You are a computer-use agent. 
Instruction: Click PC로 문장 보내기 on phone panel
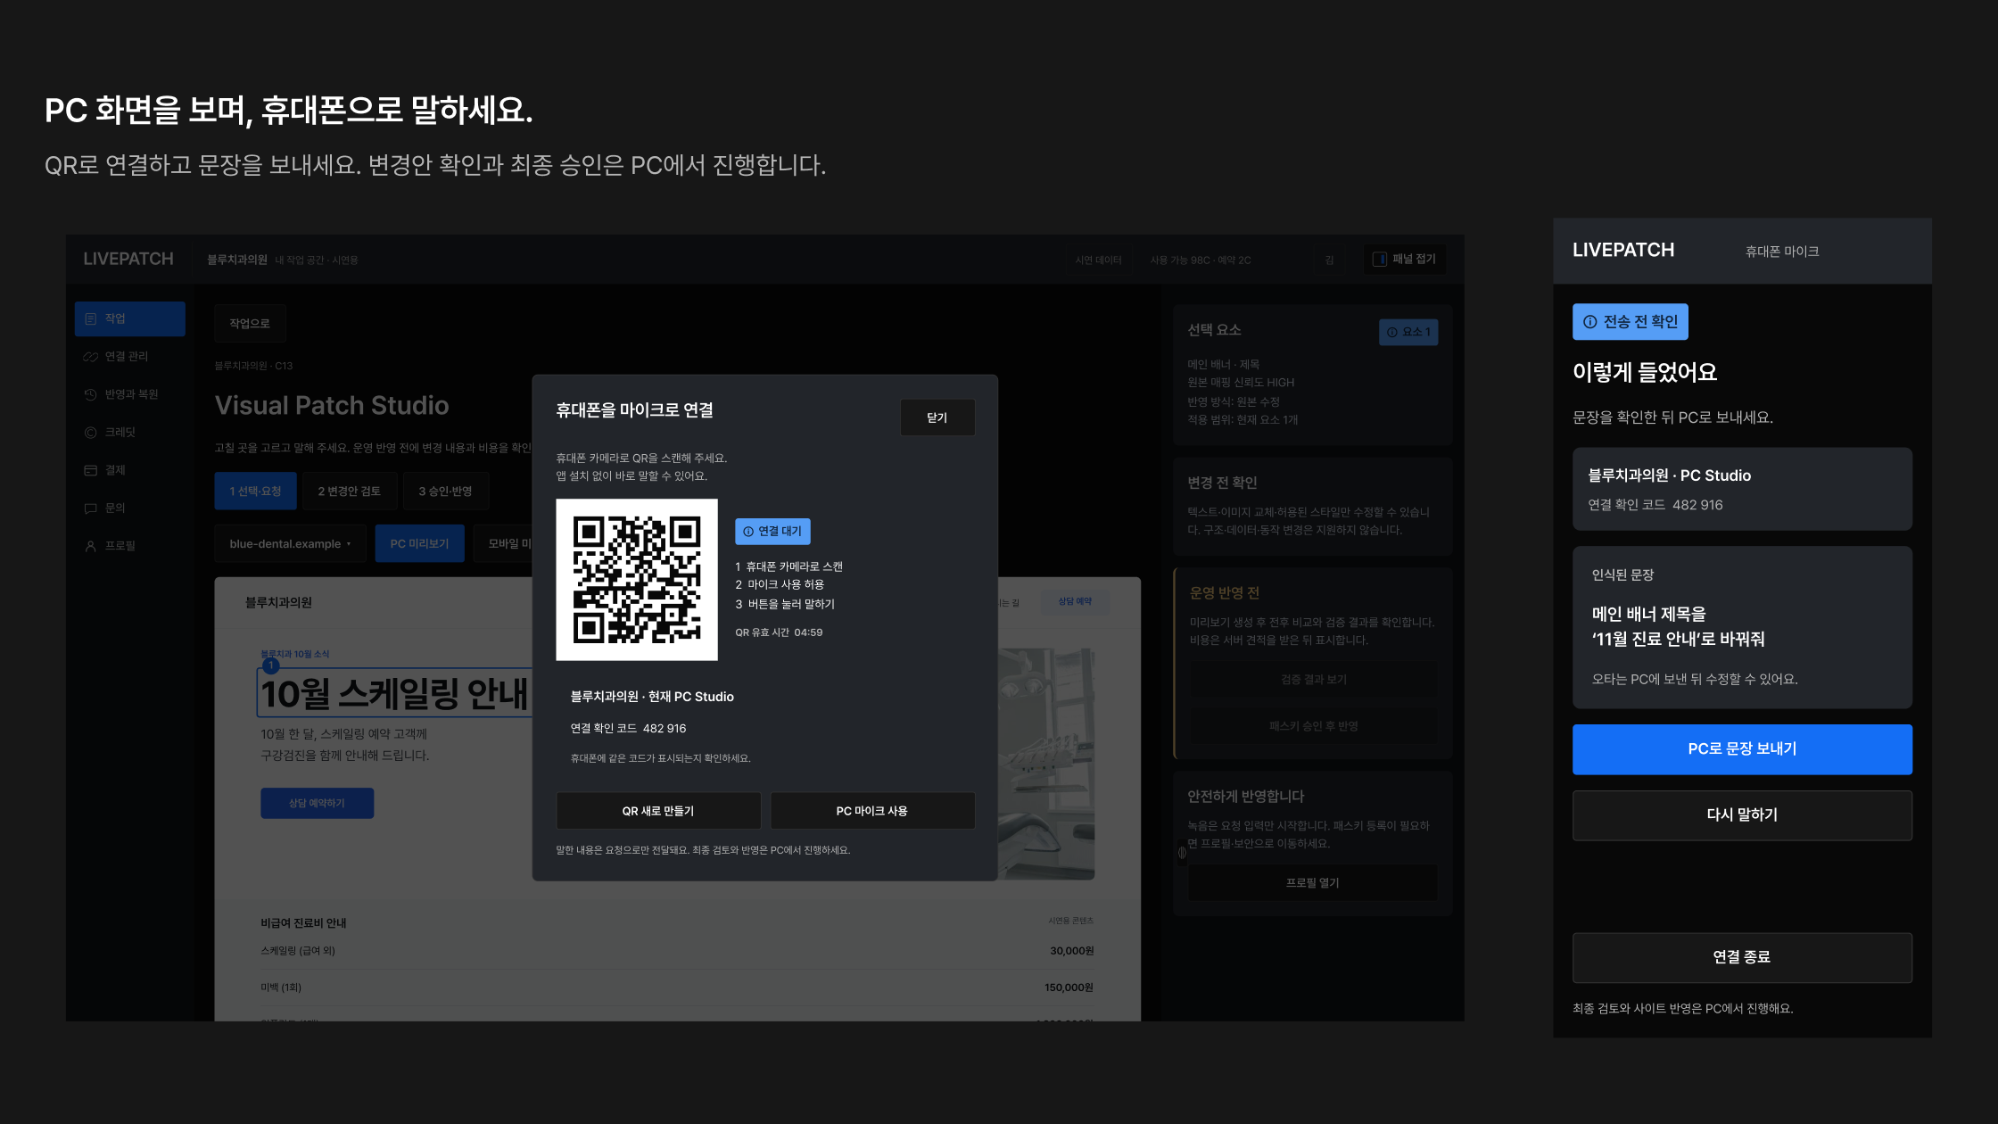[x=1742, y=749]
